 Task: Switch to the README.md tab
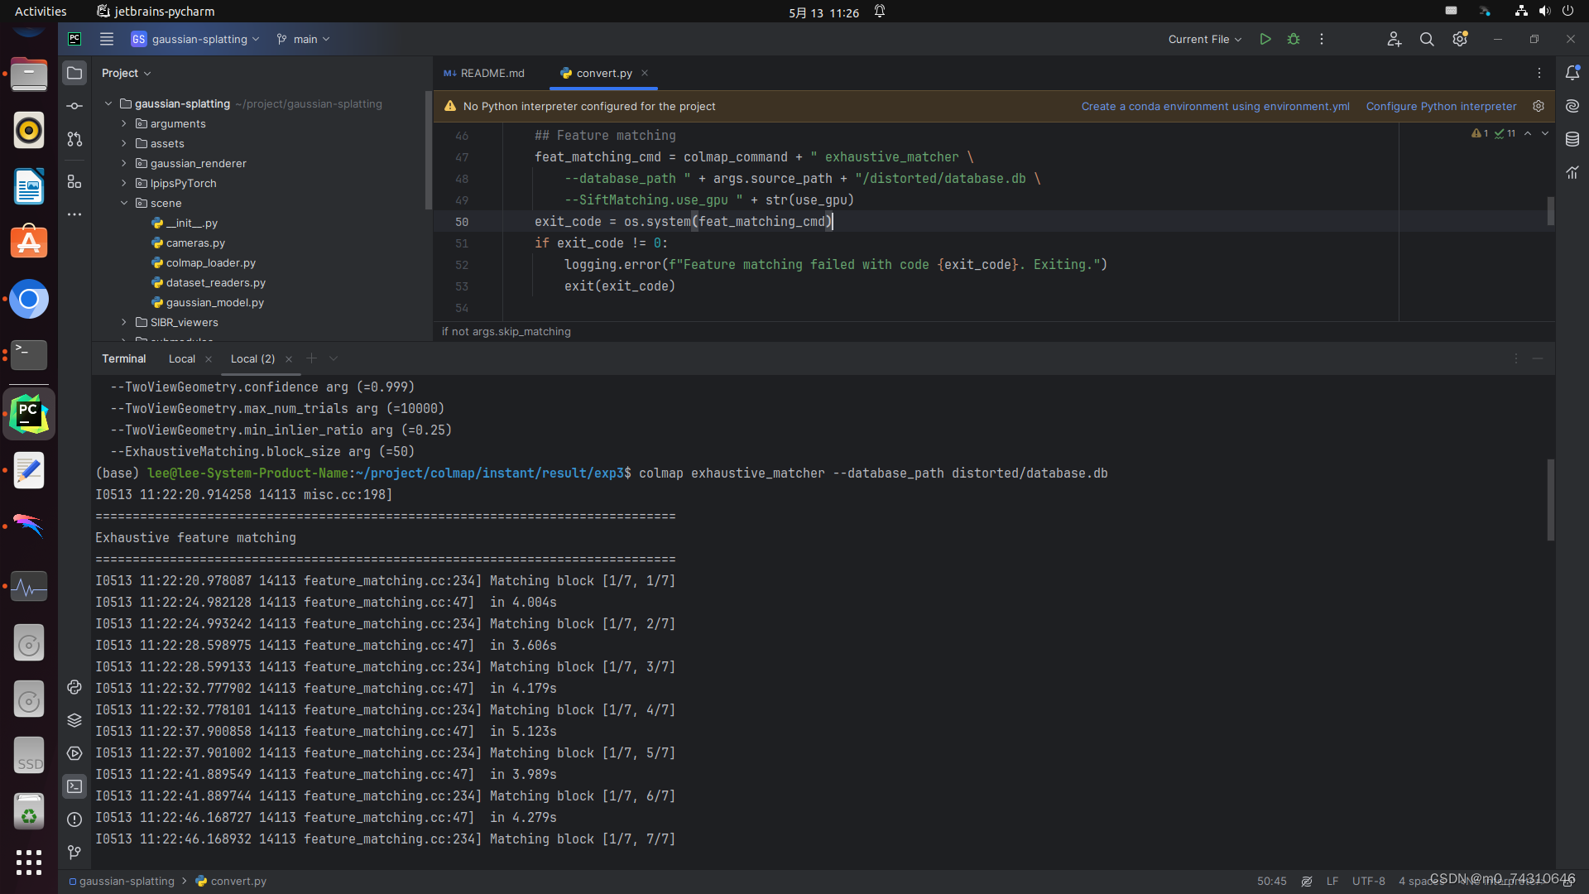point(485,73)
